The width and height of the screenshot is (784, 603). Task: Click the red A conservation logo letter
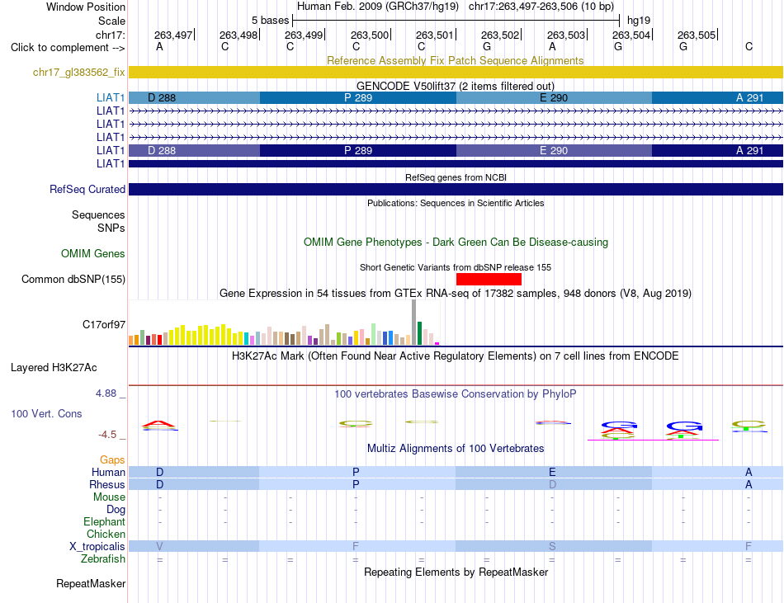[x=158, y=425]
